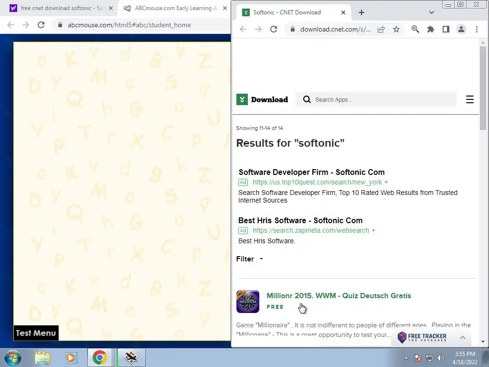Viewport: 489px width, 367px height.
Task: Click the Action Center flag tray icon
Action: 418,358
